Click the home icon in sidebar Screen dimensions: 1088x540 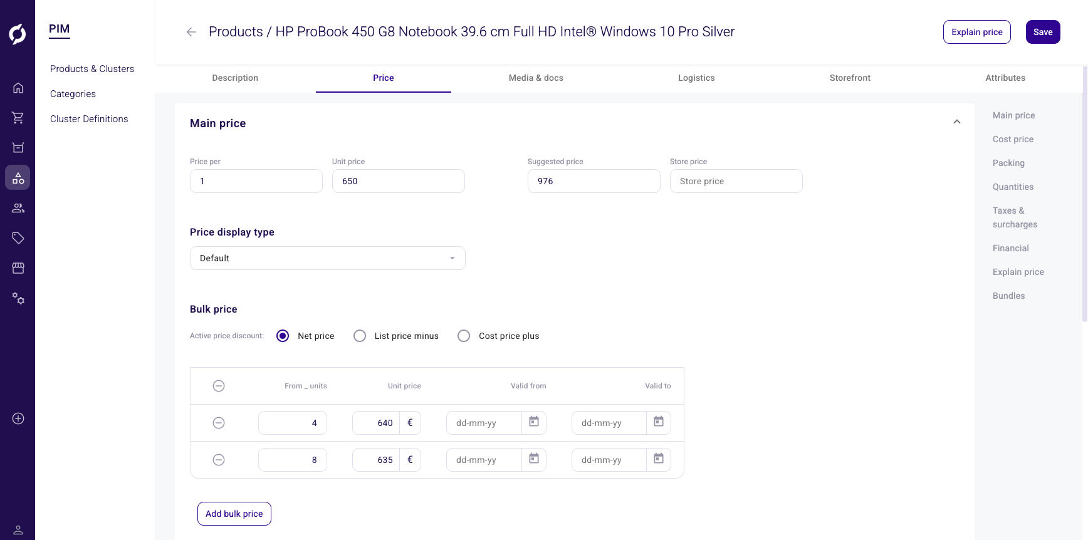pos(18,88)
